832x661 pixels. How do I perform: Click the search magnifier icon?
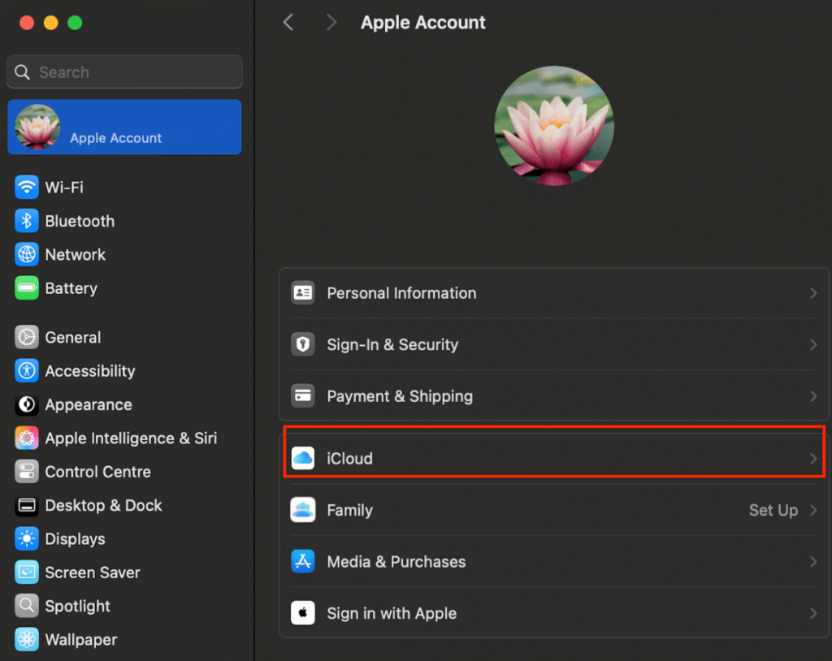point(22,72)
